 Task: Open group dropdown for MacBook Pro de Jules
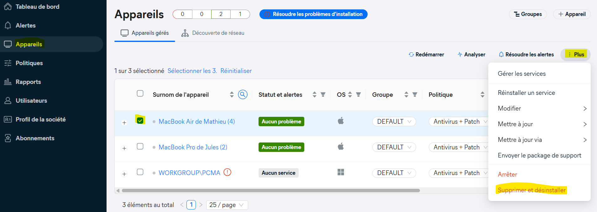click(394, 147)
